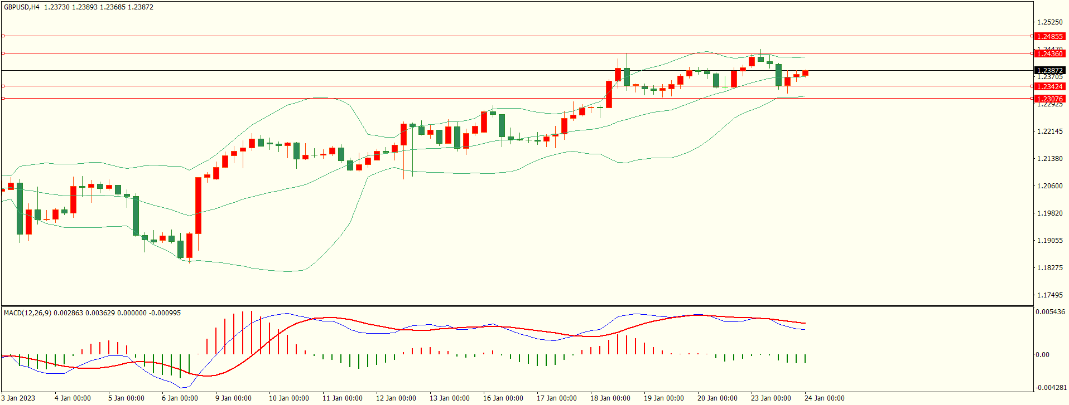The image size is (1069, 405).
Task: Click the 24 Jan 00:00 time axis label
Action: pyautogui.click(x=824, y=398)
